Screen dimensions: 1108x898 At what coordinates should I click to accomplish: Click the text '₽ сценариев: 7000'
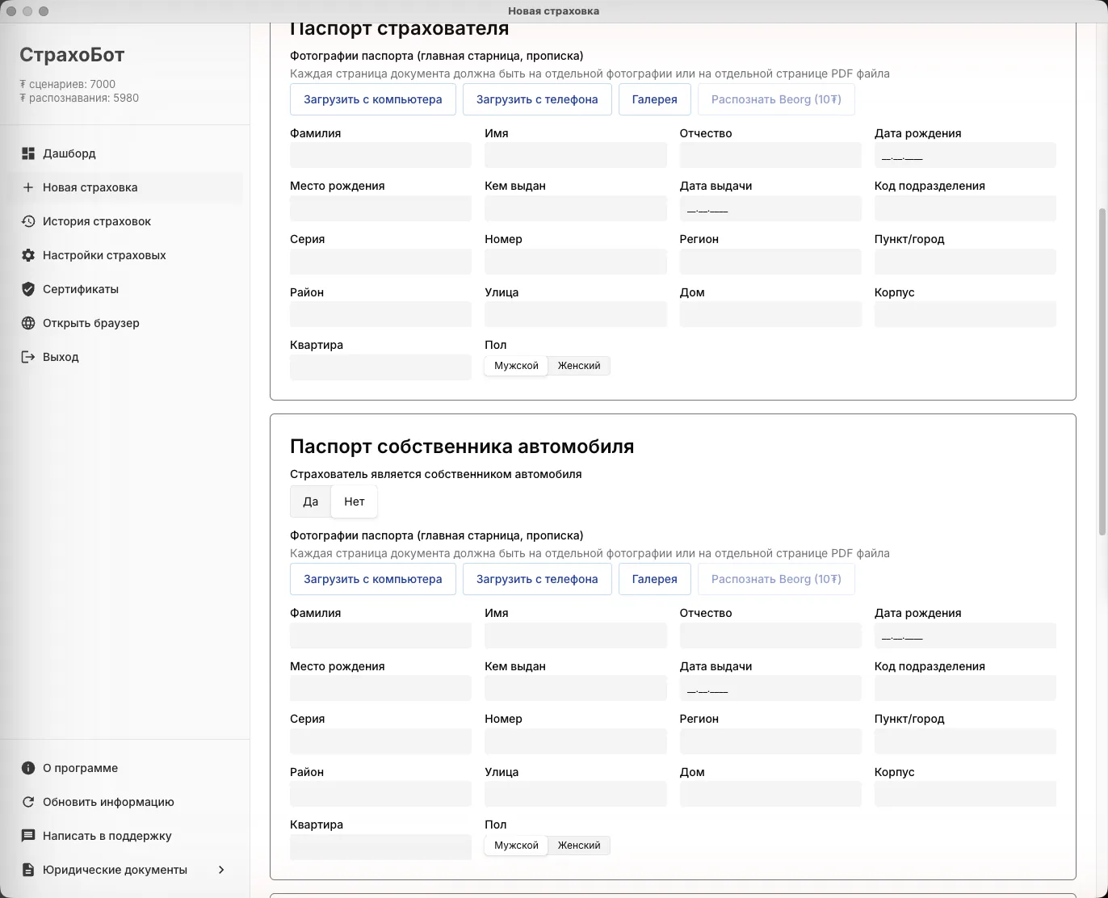68,84
